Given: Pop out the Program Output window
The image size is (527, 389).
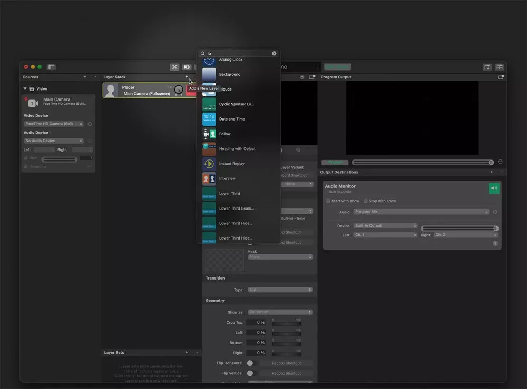Looking at the screenshot, I should pyautogui.click(x=501, y=77).
